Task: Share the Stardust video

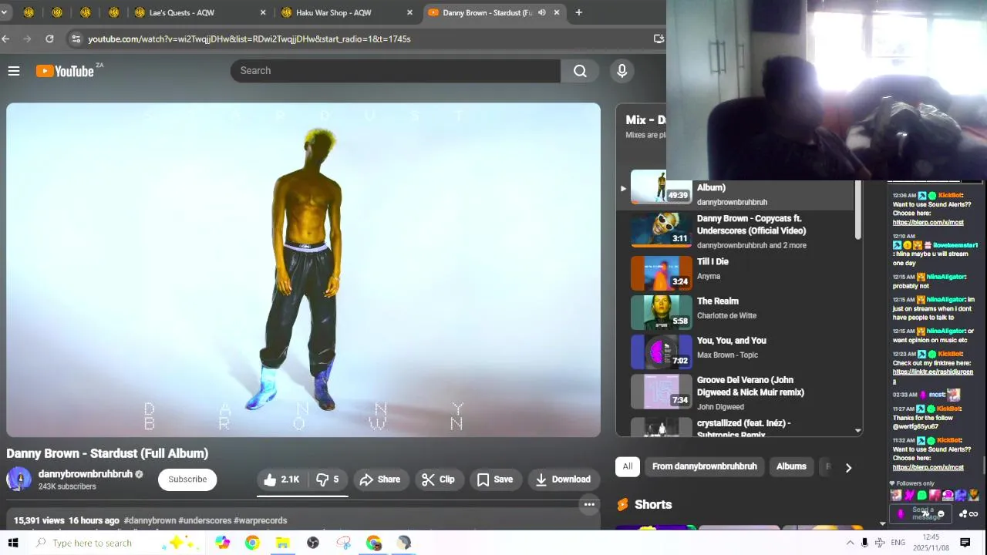Action: 379,479
